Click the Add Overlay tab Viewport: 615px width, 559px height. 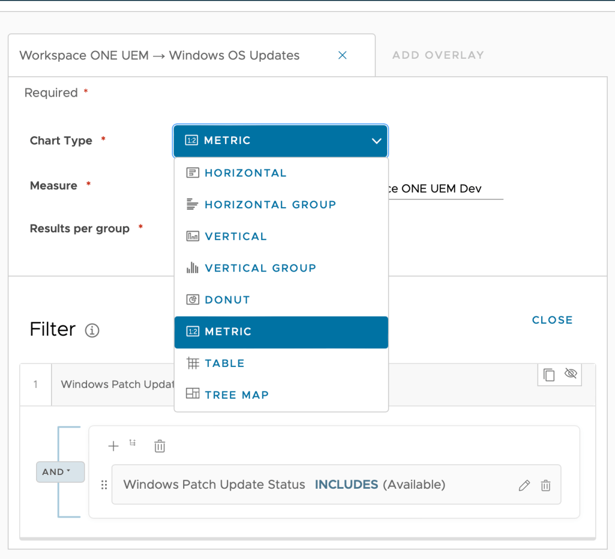point(438,55)
